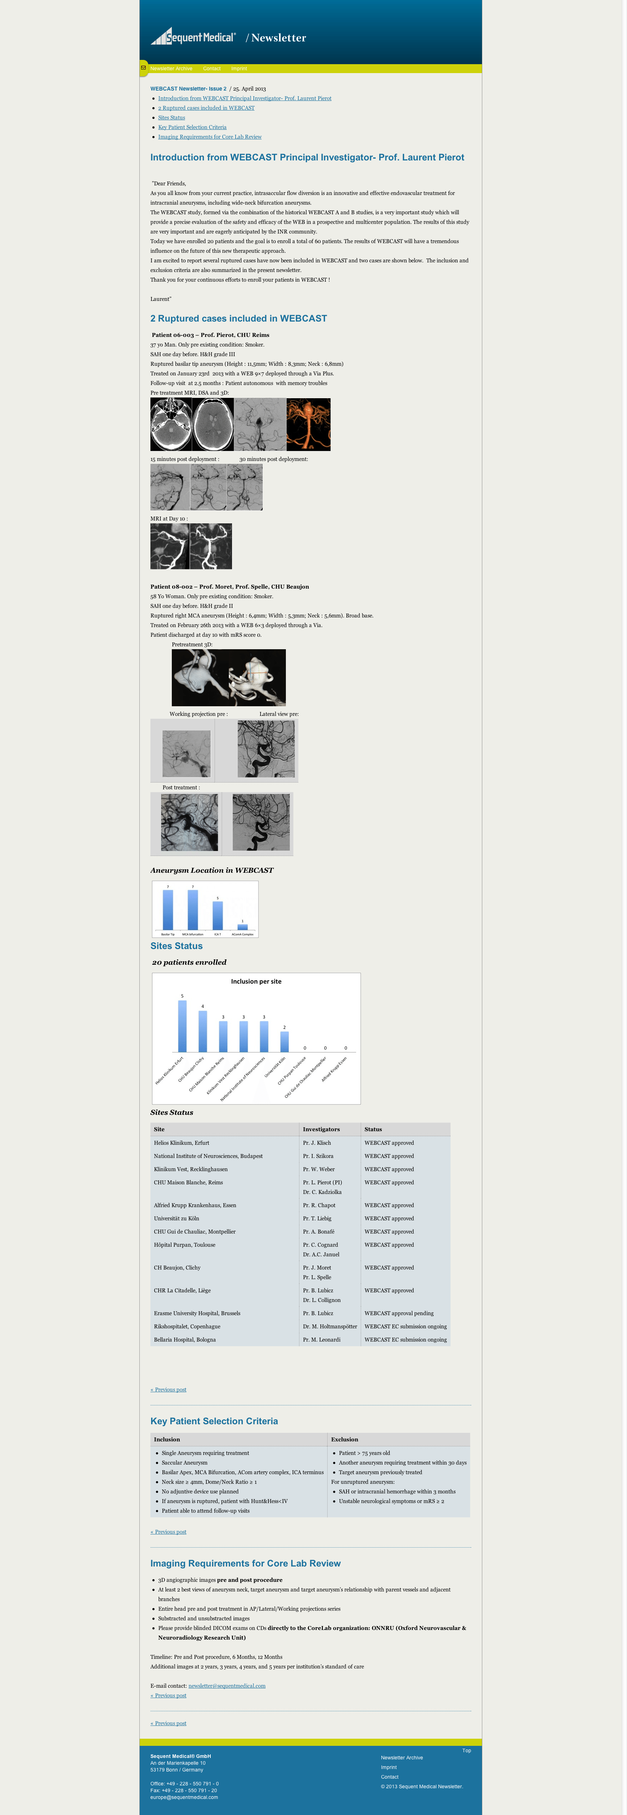Viewport: 627px width, 1815px height.
Task: Open Contact in the footer
Action: point(390,1777)
